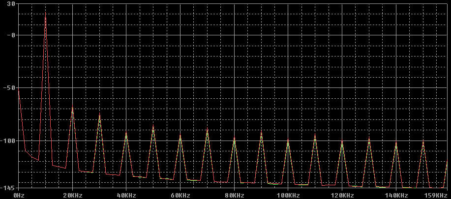Click the spectrum peak at 150KHz
The image size is (451, 199).
pyautogui.click(x=423, y=142)
